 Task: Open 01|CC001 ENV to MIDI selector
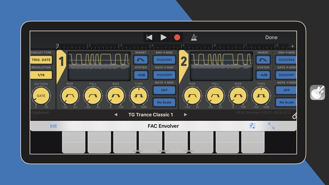[164, 60]
